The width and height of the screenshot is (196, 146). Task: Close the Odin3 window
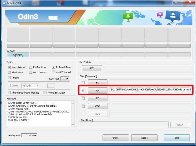pos(190,2)
